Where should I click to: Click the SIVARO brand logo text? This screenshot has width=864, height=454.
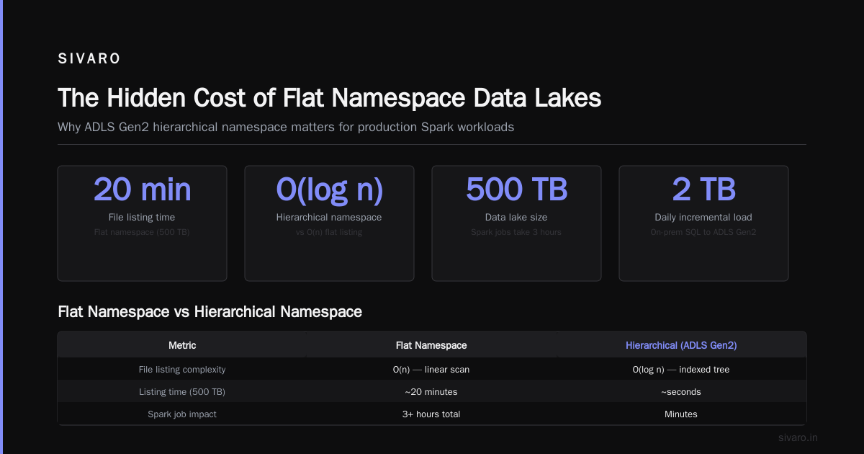89,59
